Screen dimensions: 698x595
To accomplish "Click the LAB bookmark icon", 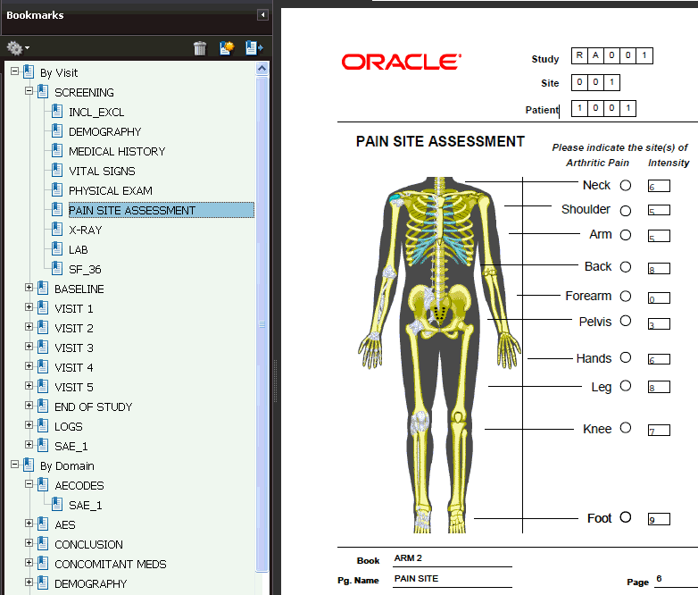I will [x=57, y=247].
